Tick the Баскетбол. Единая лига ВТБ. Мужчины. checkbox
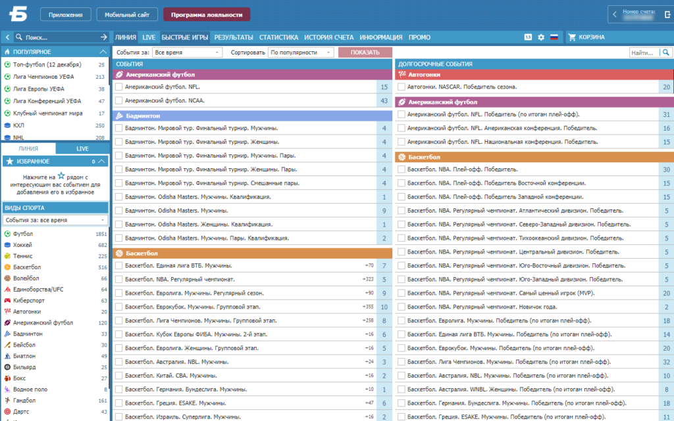Viewport: 674px width, 421px height. point(119,265)
